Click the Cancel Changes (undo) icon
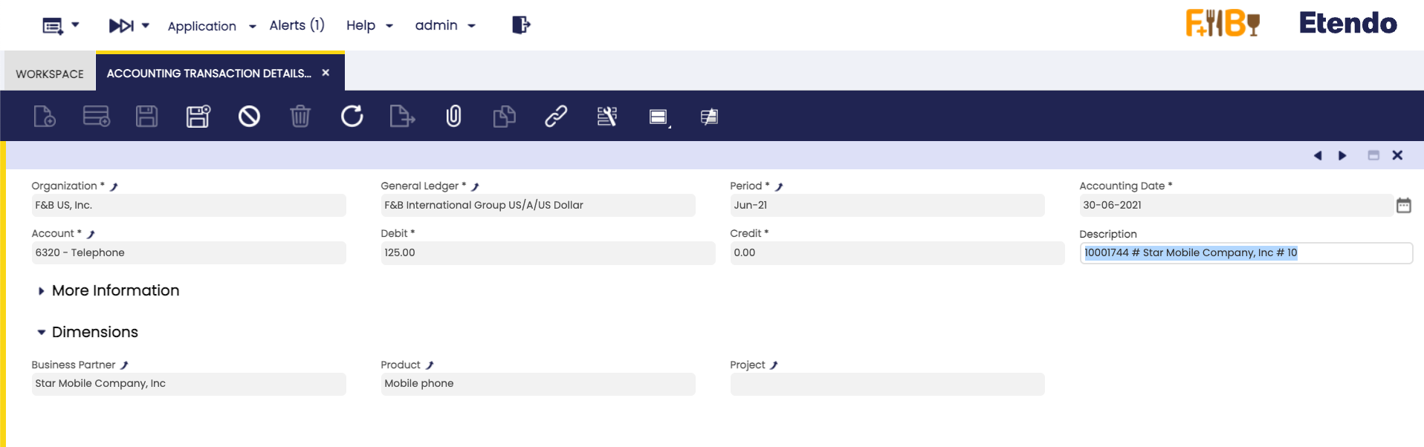This screenshot has height=447, width=1424. [249, 117]
